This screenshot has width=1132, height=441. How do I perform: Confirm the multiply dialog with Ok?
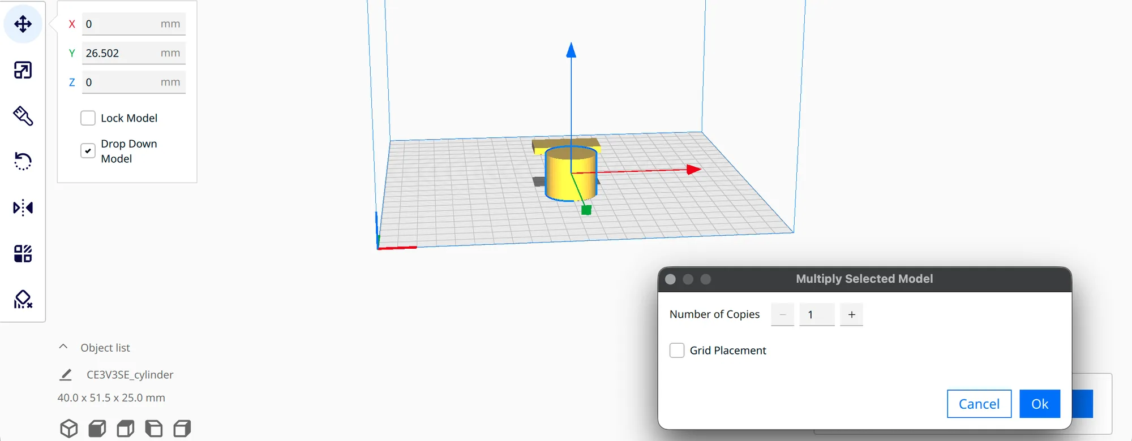(x=1040, y=404)
